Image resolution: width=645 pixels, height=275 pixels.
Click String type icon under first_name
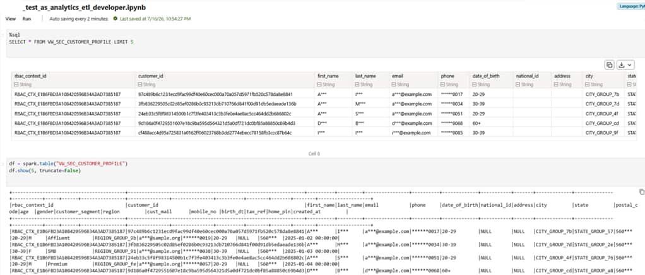(319, 85)
